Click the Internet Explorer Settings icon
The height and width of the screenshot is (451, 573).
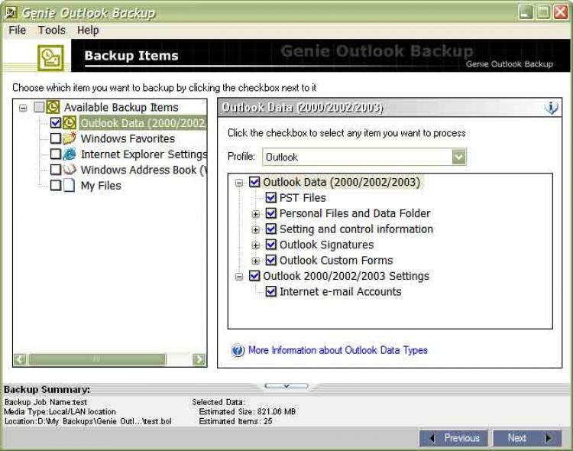pyautogui.click(x=70, y=154)
